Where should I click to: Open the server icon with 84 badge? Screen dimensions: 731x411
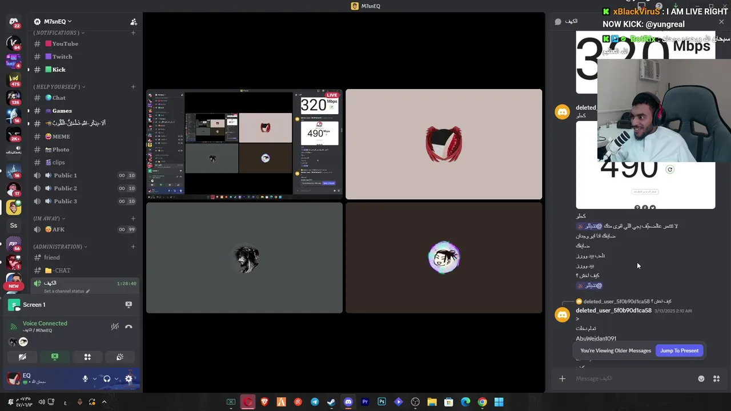tap(14, 42)
